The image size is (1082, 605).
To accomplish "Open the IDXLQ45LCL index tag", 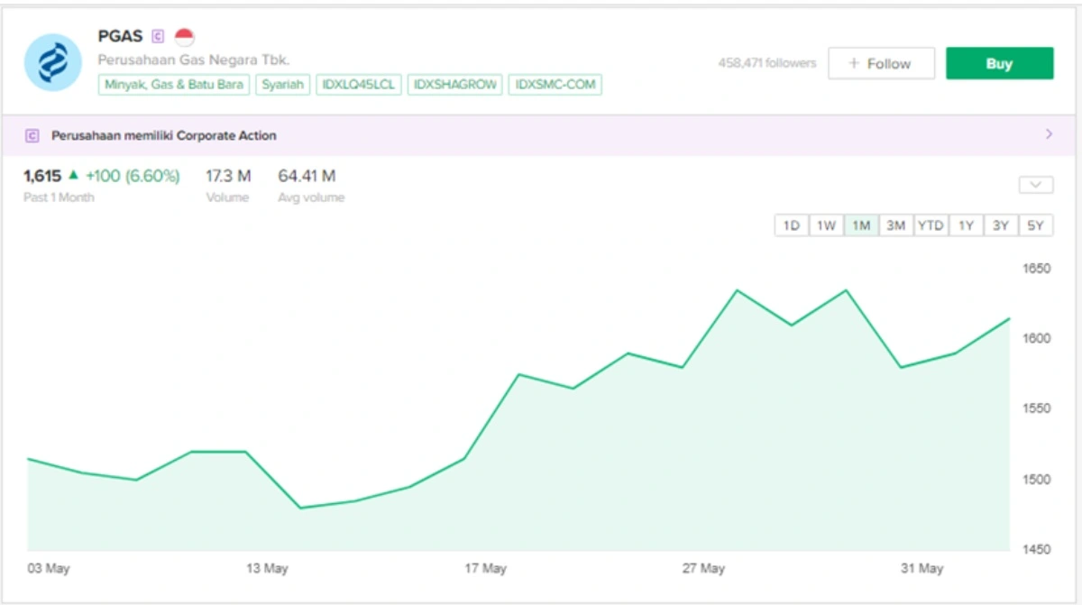I will coord(359,85).
